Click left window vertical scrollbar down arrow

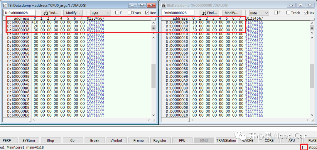point(153,115)
